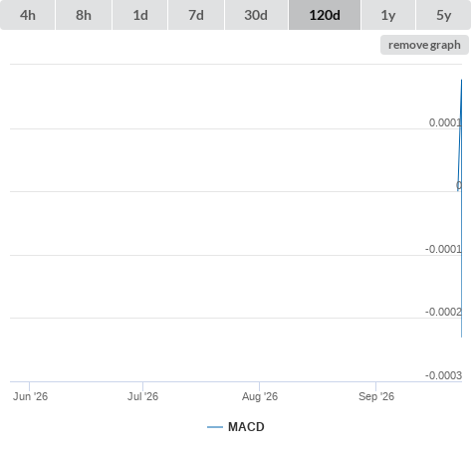Switch to the 8h time range

coord(84,15)
